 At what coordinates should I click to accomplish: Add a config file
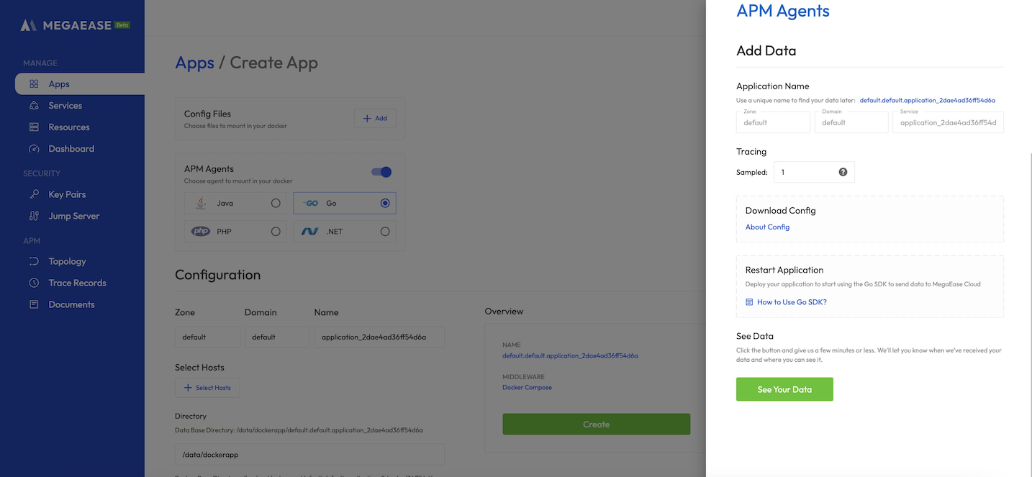click(375, 118)
